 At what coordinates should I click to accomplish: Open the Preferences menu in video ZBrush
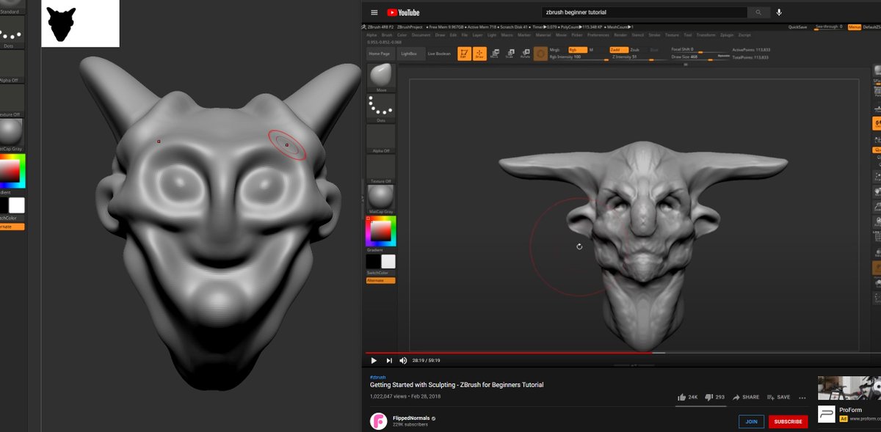point(598,34)
